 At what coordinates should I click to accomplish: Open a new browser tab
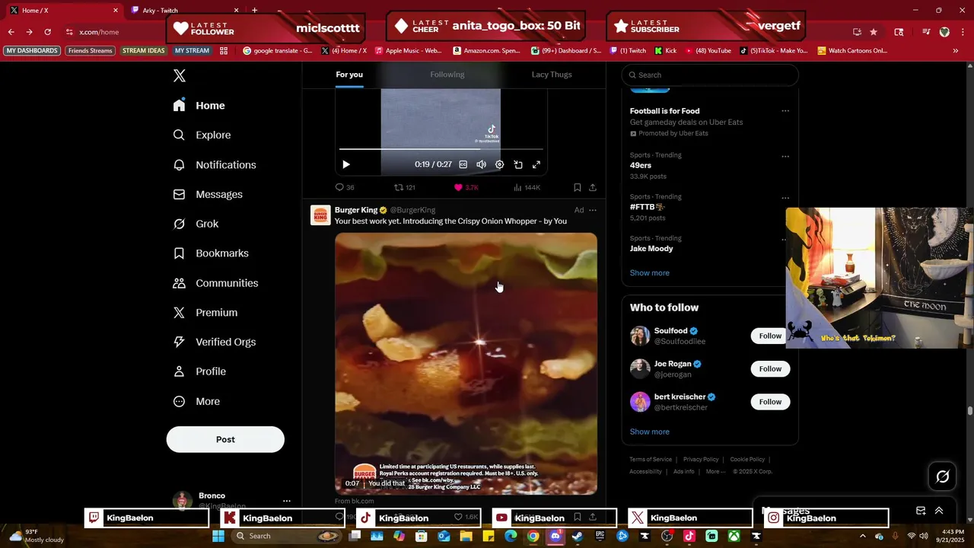coord(254,10)
